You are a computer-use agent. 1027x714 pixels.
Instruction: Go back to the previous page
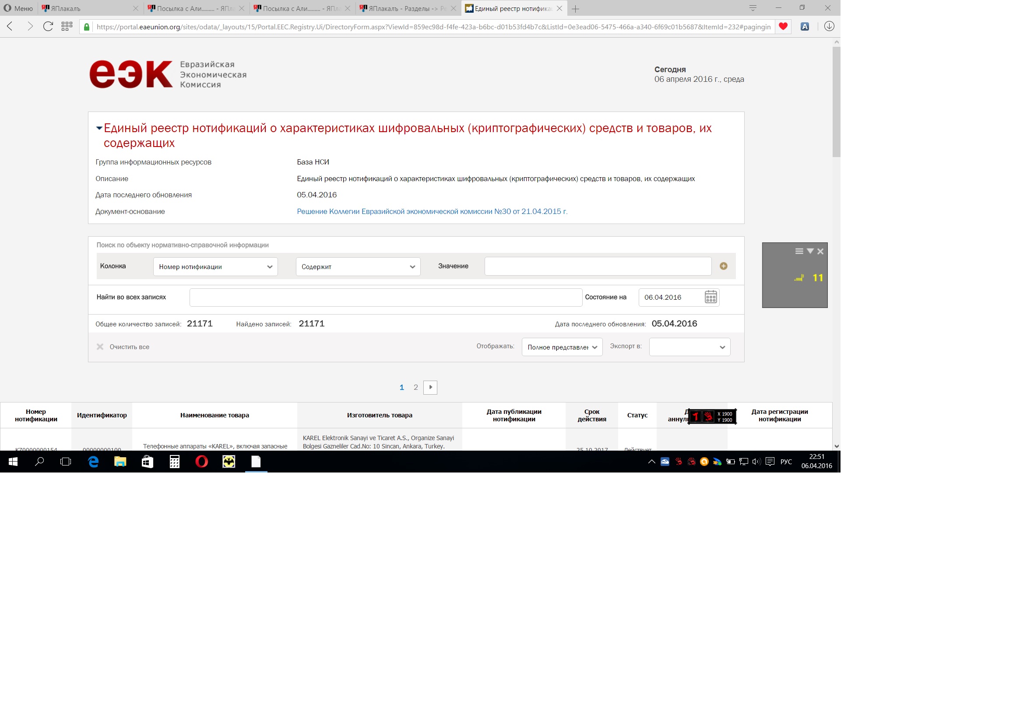click(10, 26)
